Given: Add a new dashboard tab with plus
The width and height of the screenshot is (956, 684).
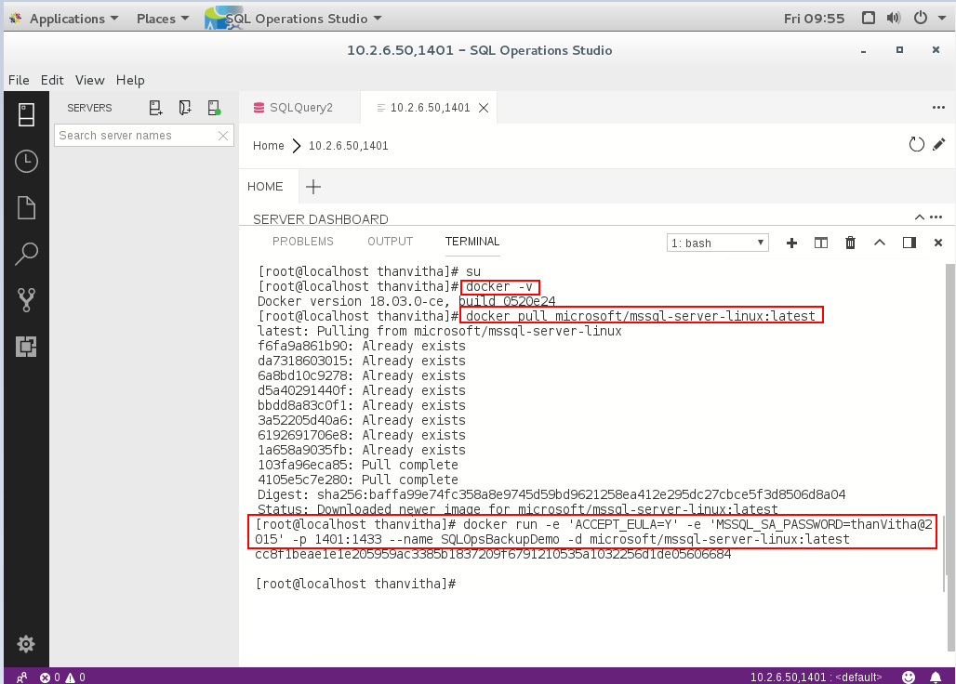Looking at the screenshot, I should 313,187.
